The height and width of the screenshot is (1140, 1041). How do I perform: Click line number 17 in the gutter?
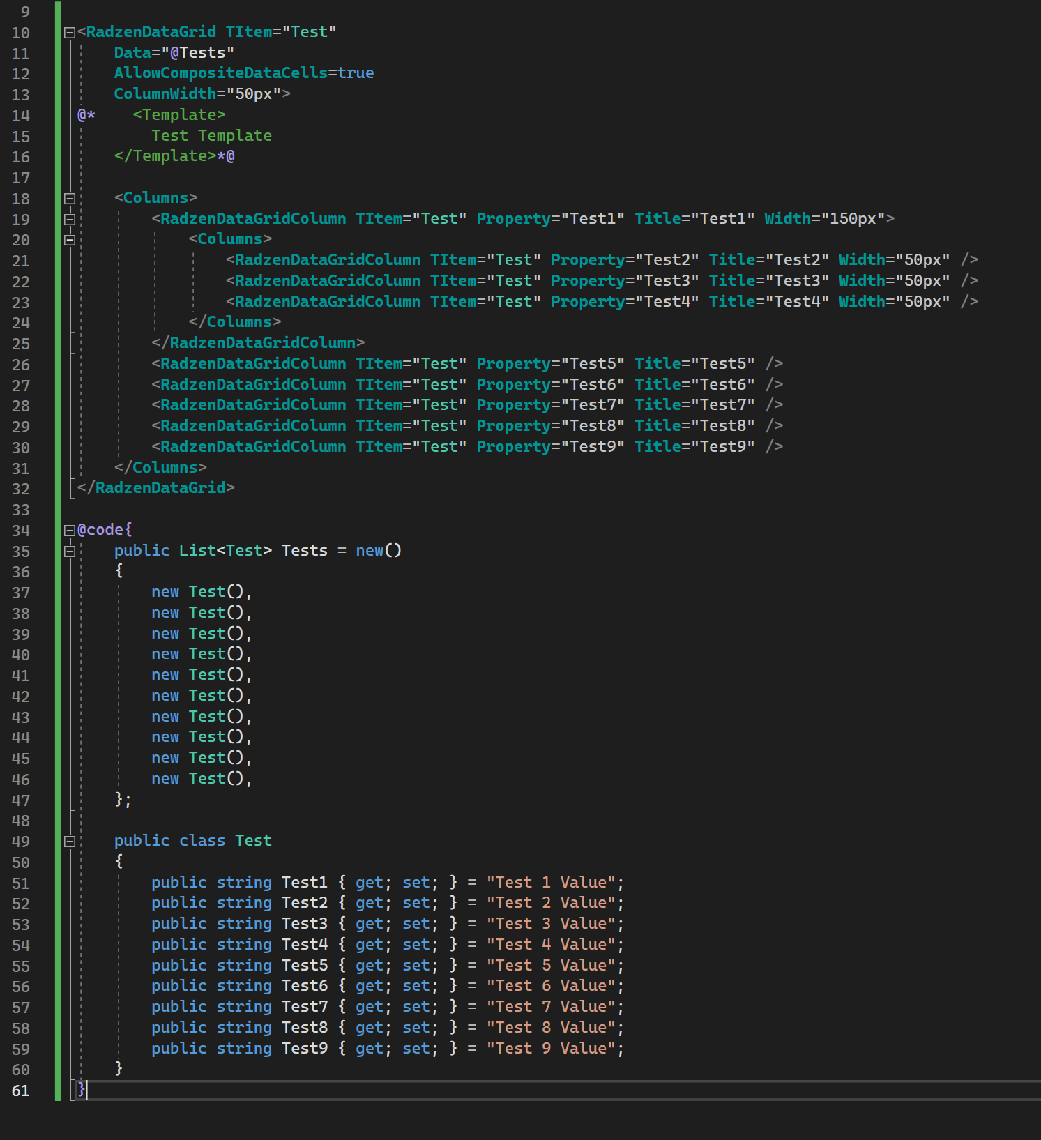21,178
